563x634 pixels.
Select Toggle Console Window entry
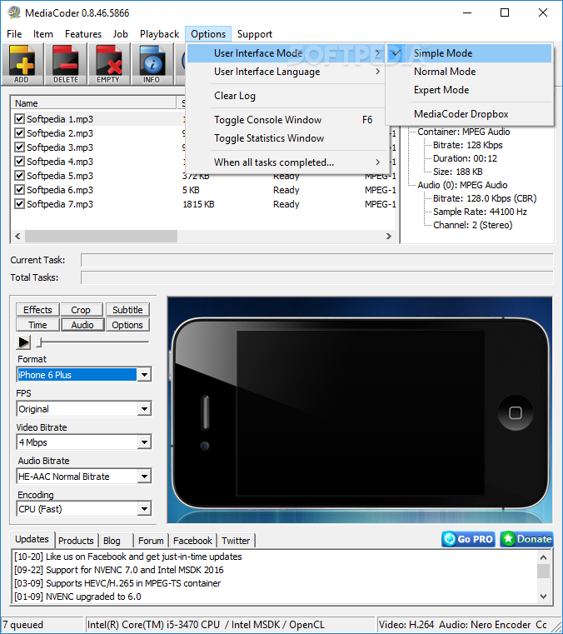click(286, 120)
